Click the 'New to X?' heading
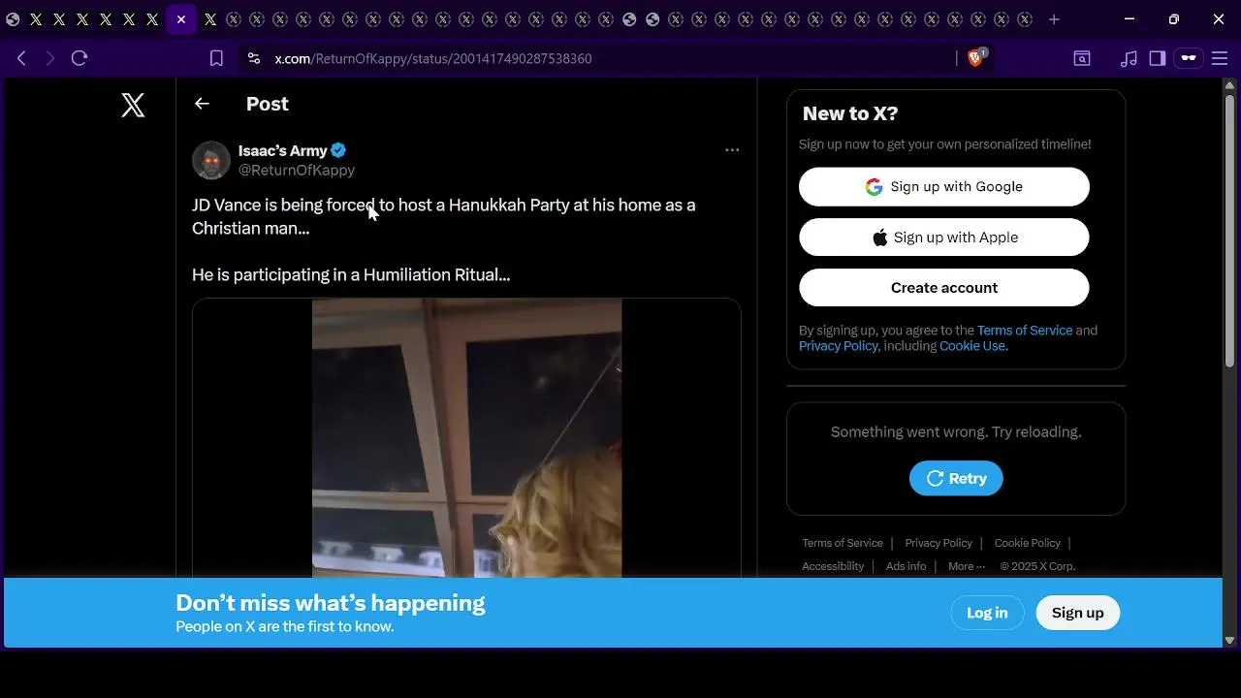 [x=850, y=113]
